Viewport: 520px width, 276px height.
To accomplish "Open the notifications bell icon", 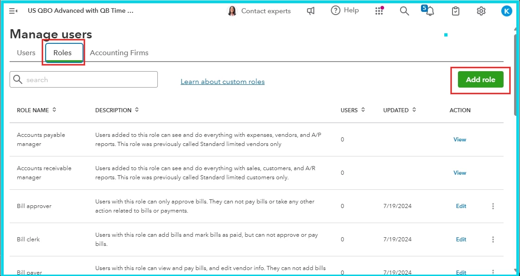I will tap(430, 11).
